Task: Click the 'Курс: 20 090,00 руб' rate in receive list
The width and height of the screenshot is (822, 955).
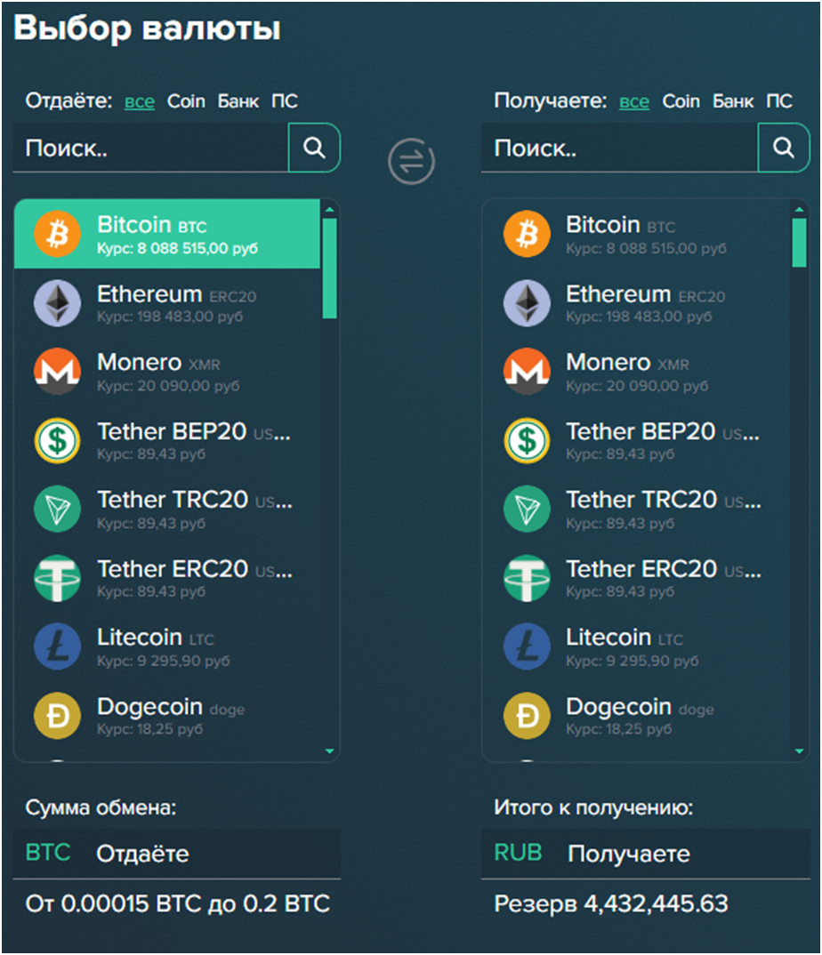Action: click(x=637, y=386)
